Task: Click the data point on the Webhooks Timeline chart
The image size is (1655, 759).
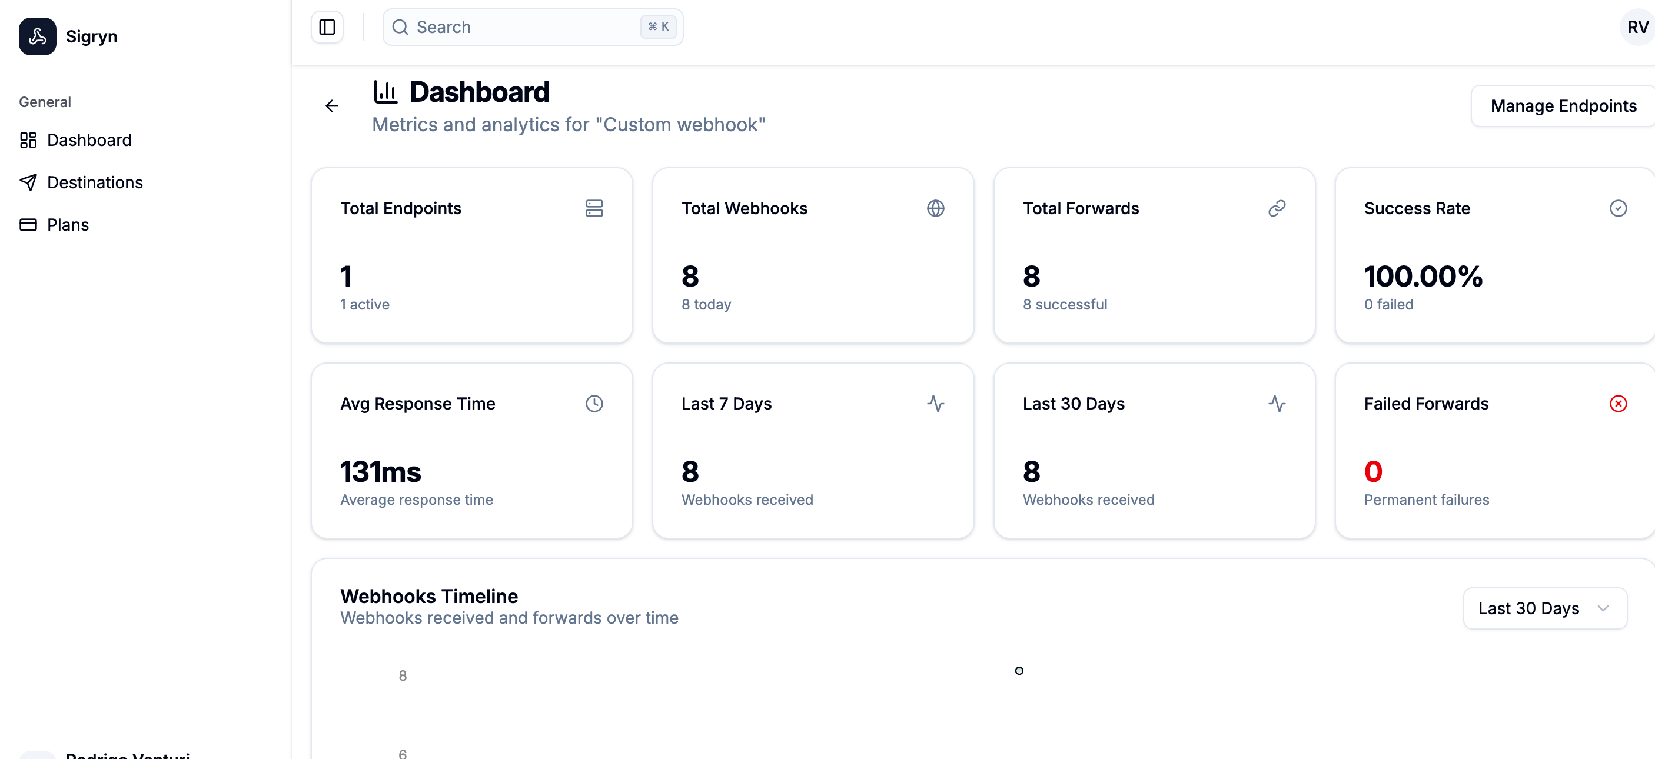Action: tap(1019, 670)
